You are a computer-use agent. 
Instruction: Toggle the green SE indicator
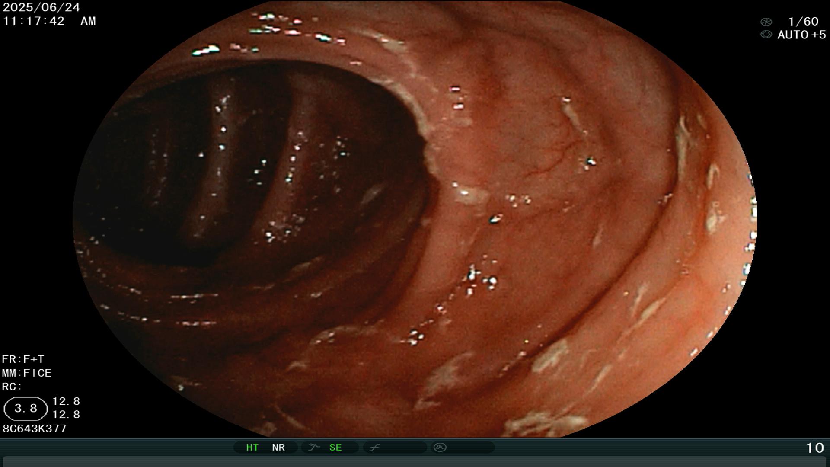(335, 447)
